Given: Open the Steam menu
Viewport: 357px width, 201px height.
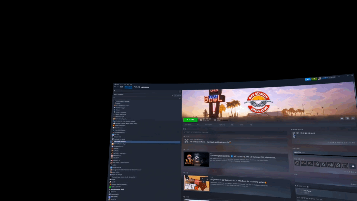Looking at the screenshot, I should tap(117, 84).
